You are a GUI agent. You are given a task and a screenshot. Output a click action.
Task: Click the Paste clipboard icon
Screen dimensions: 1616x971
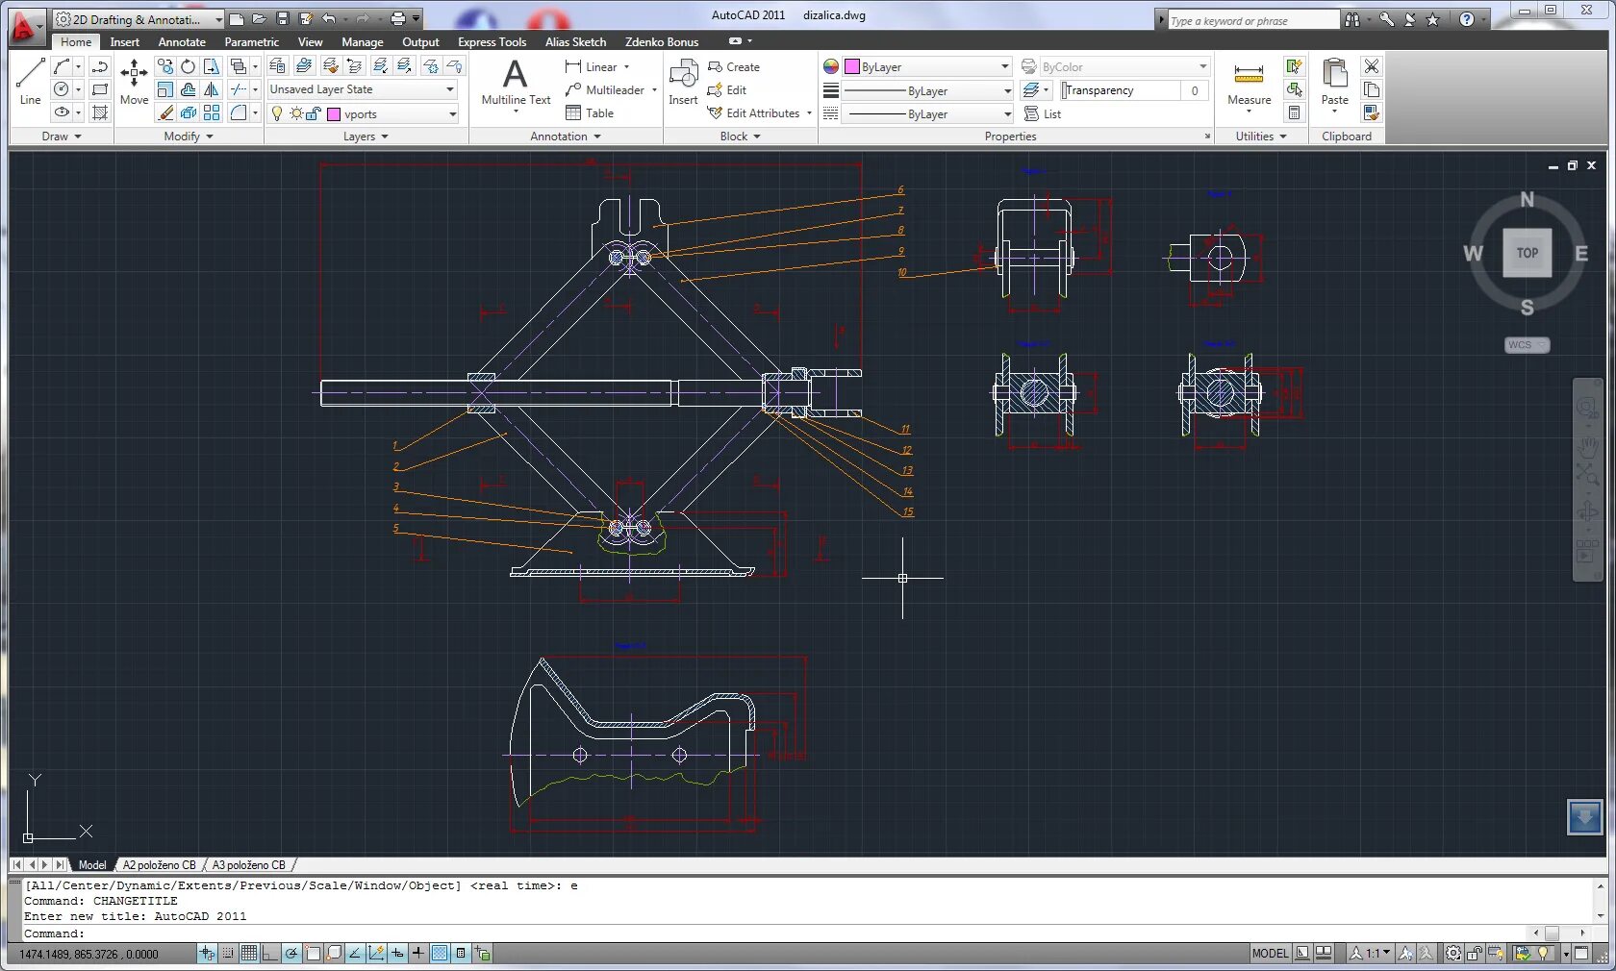[1334, 85]
